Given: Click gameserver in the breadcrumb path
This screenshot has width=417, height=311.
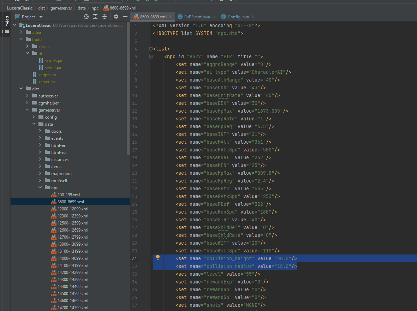Looking at the screenshot, I should pyautogui.click(x=62, y=8).
